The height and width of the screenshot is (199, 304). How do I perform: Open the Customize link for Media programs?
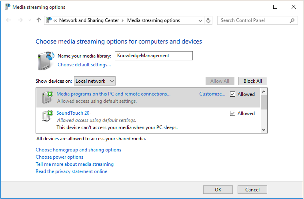pos(212,94)
